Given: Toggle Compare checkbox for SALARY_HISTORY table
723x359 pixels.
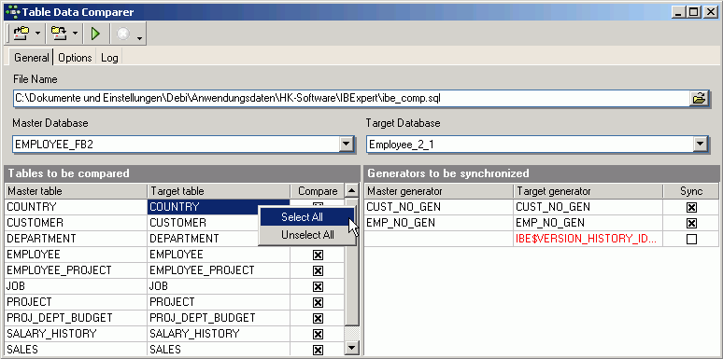Looking at the screenshot, I should [x=318, y=334].
